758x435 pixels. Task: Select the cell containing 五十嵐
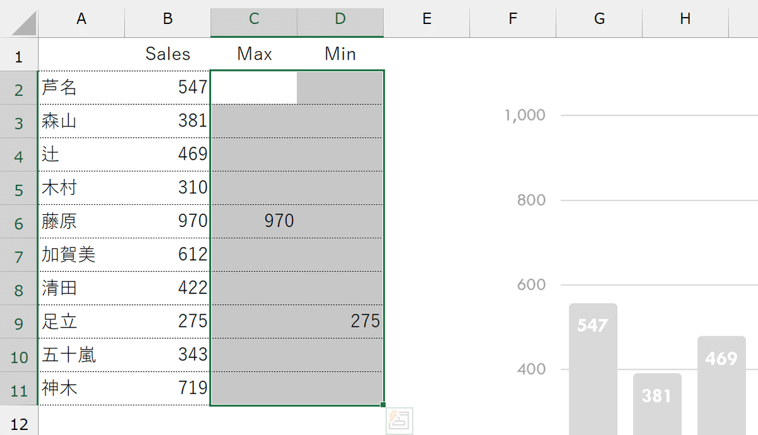click(x=81, y=355)
